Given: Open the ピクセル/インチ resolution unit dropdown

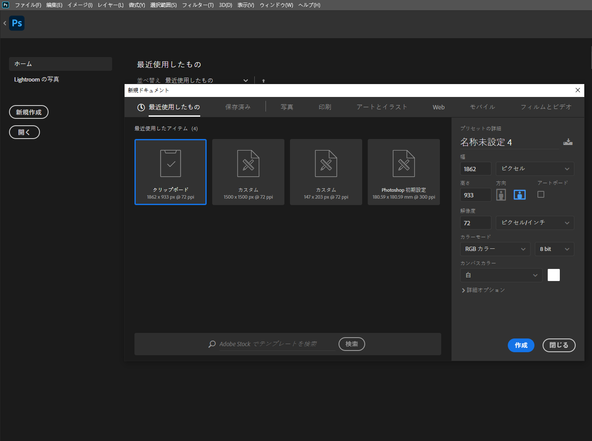Looking at the screenshot, I should click(535, 223).
